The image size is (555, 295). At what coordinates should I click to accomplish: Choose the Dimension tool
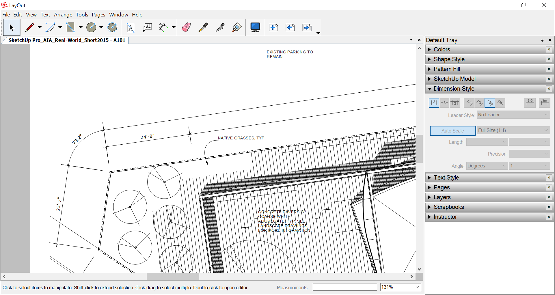[x=164, y=27]
